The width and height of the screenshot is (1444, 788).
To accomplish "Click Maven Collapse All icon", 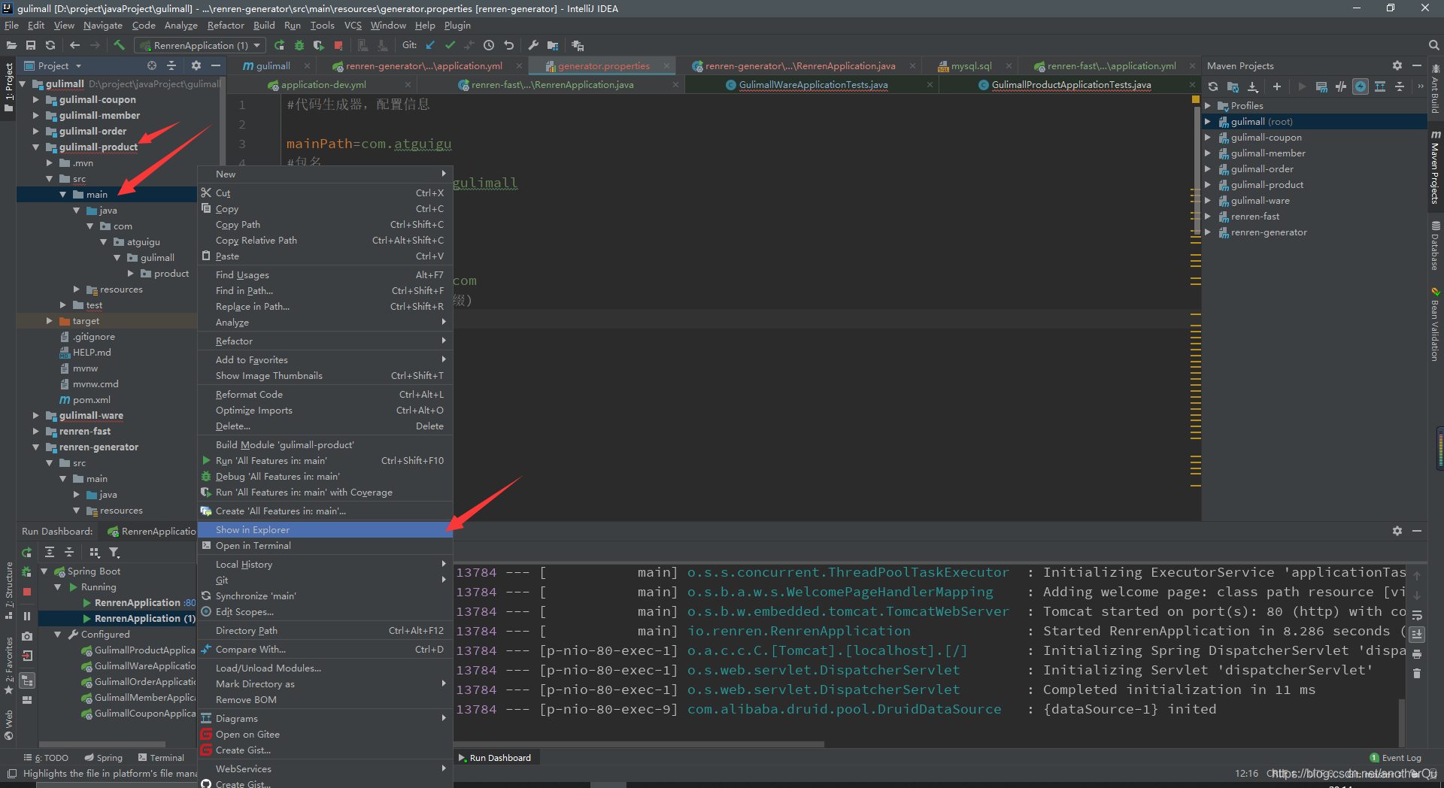I will [x=1400, y=86].
